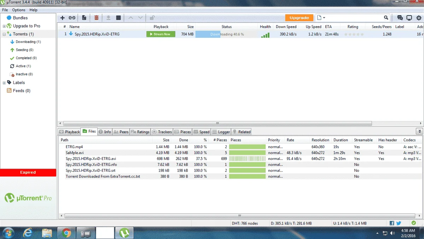Click the rating stars for the torrent
The image size is (424, 239).
click(354, 34)
